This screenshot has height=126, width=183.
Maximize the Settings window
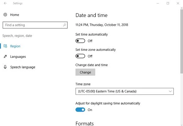[x=168, y=3]
